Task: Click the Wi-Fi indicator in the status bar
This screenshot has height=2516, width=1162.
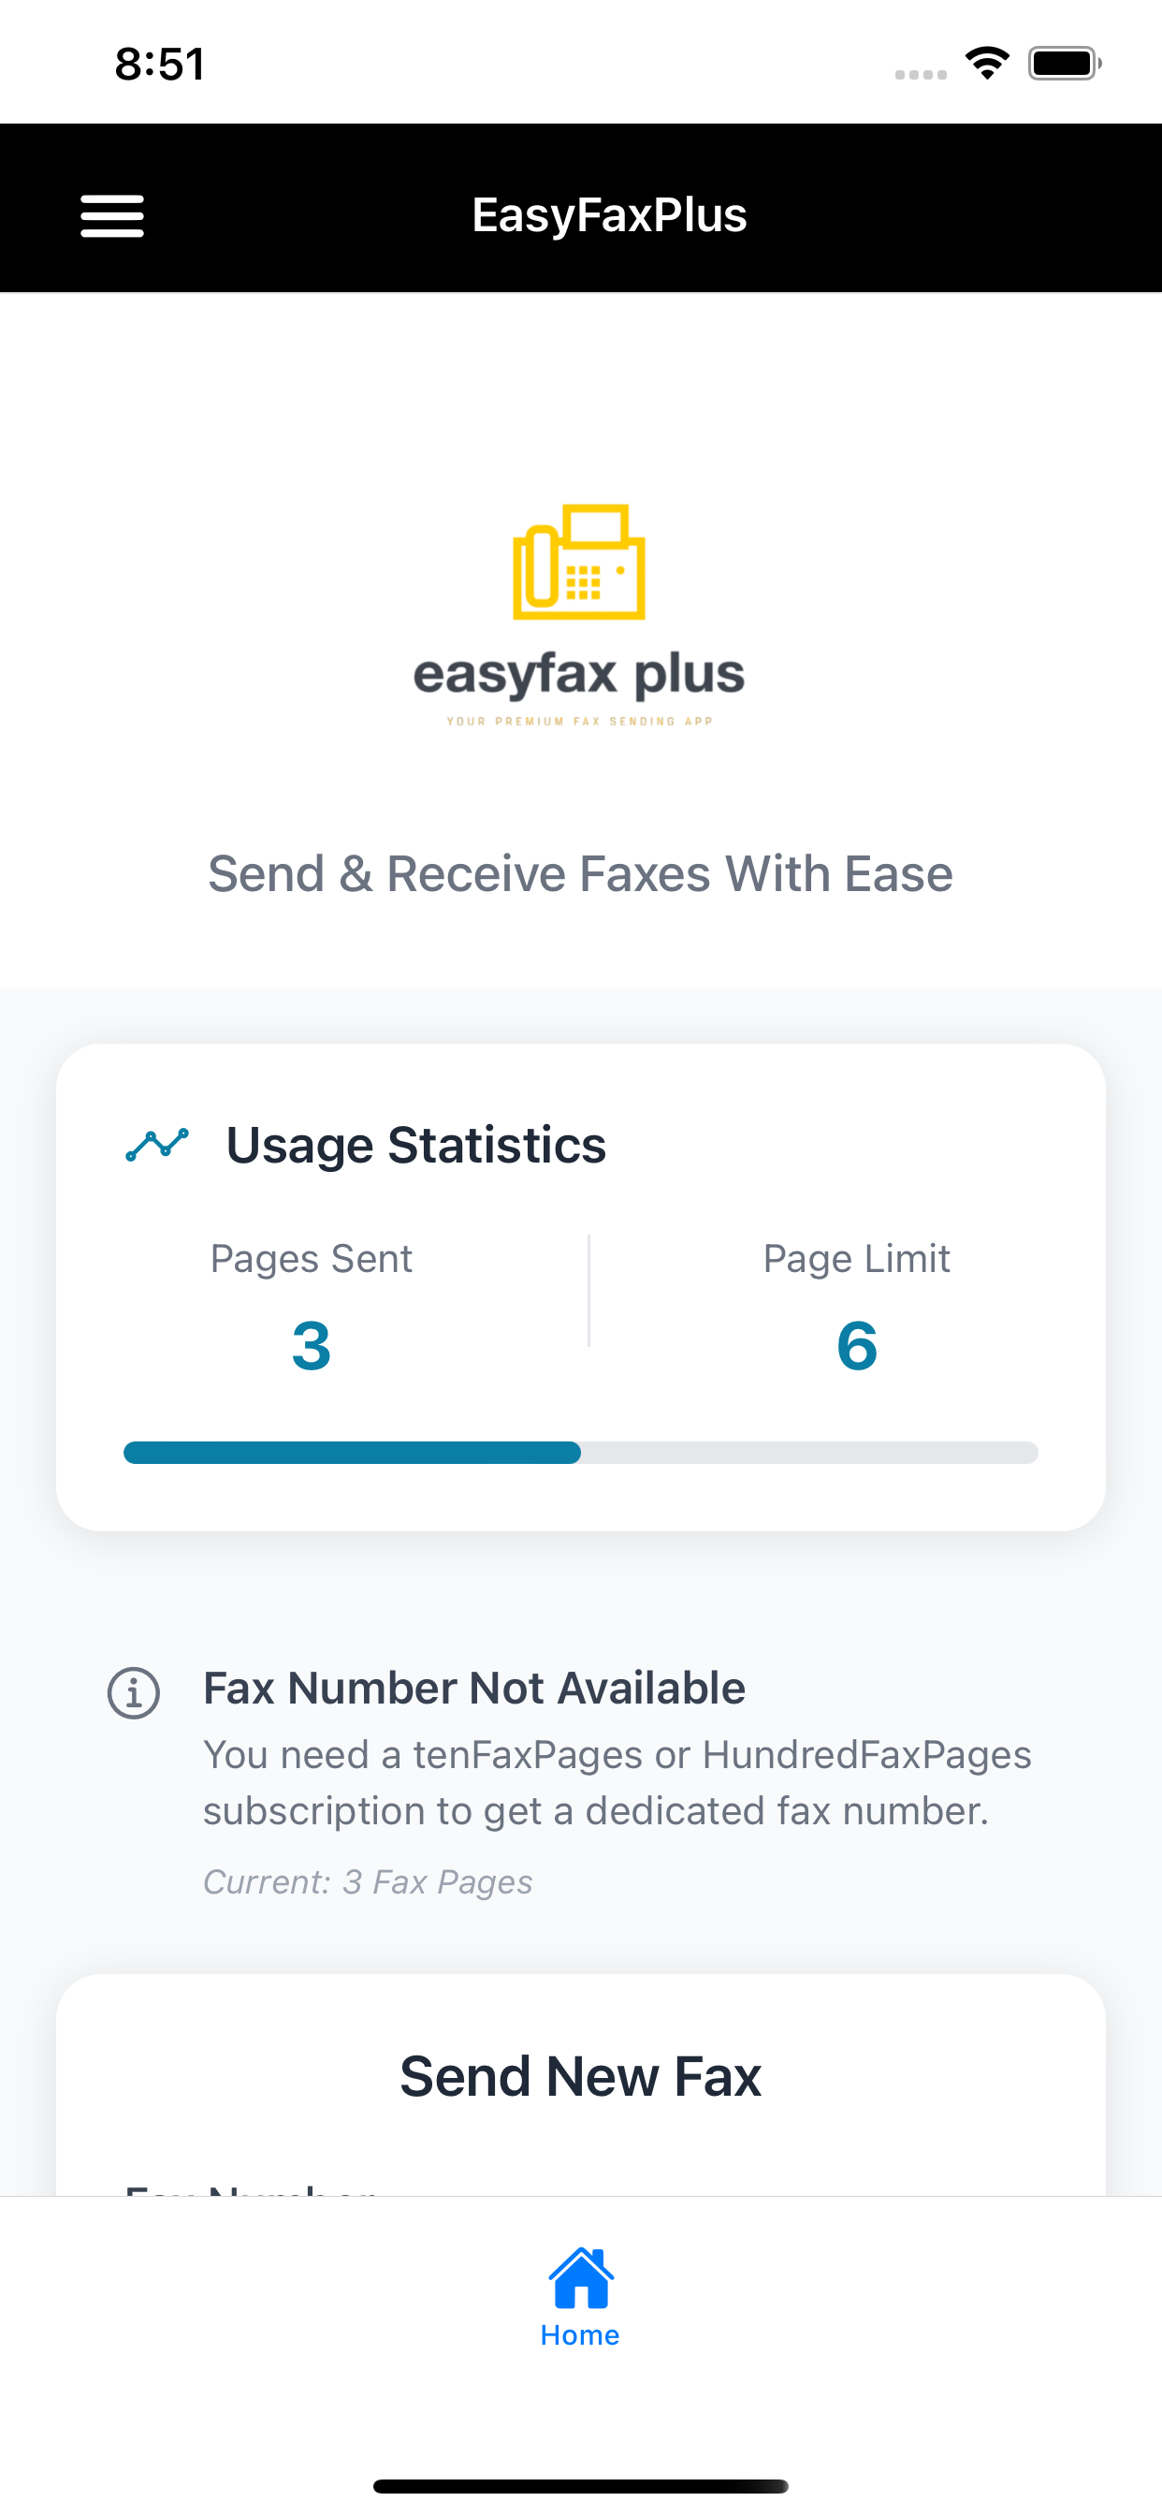Action: pyautogui.click(x=987, y=62)
